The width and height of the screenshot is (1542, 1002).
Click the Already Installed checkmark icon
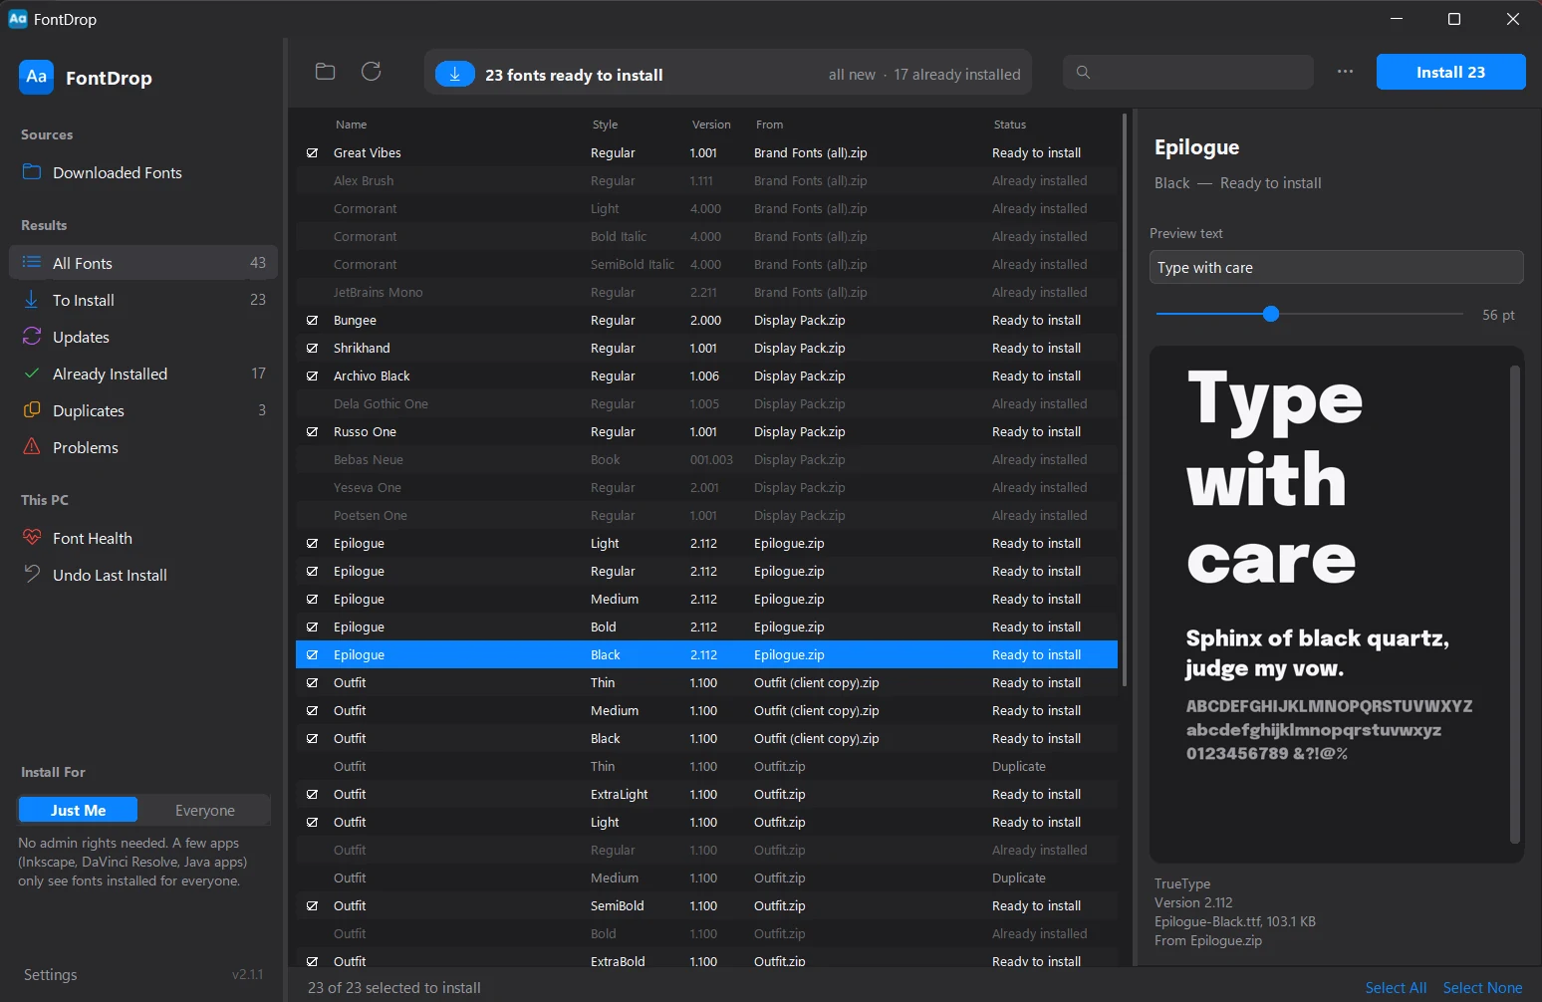click(x=32, y=374)
